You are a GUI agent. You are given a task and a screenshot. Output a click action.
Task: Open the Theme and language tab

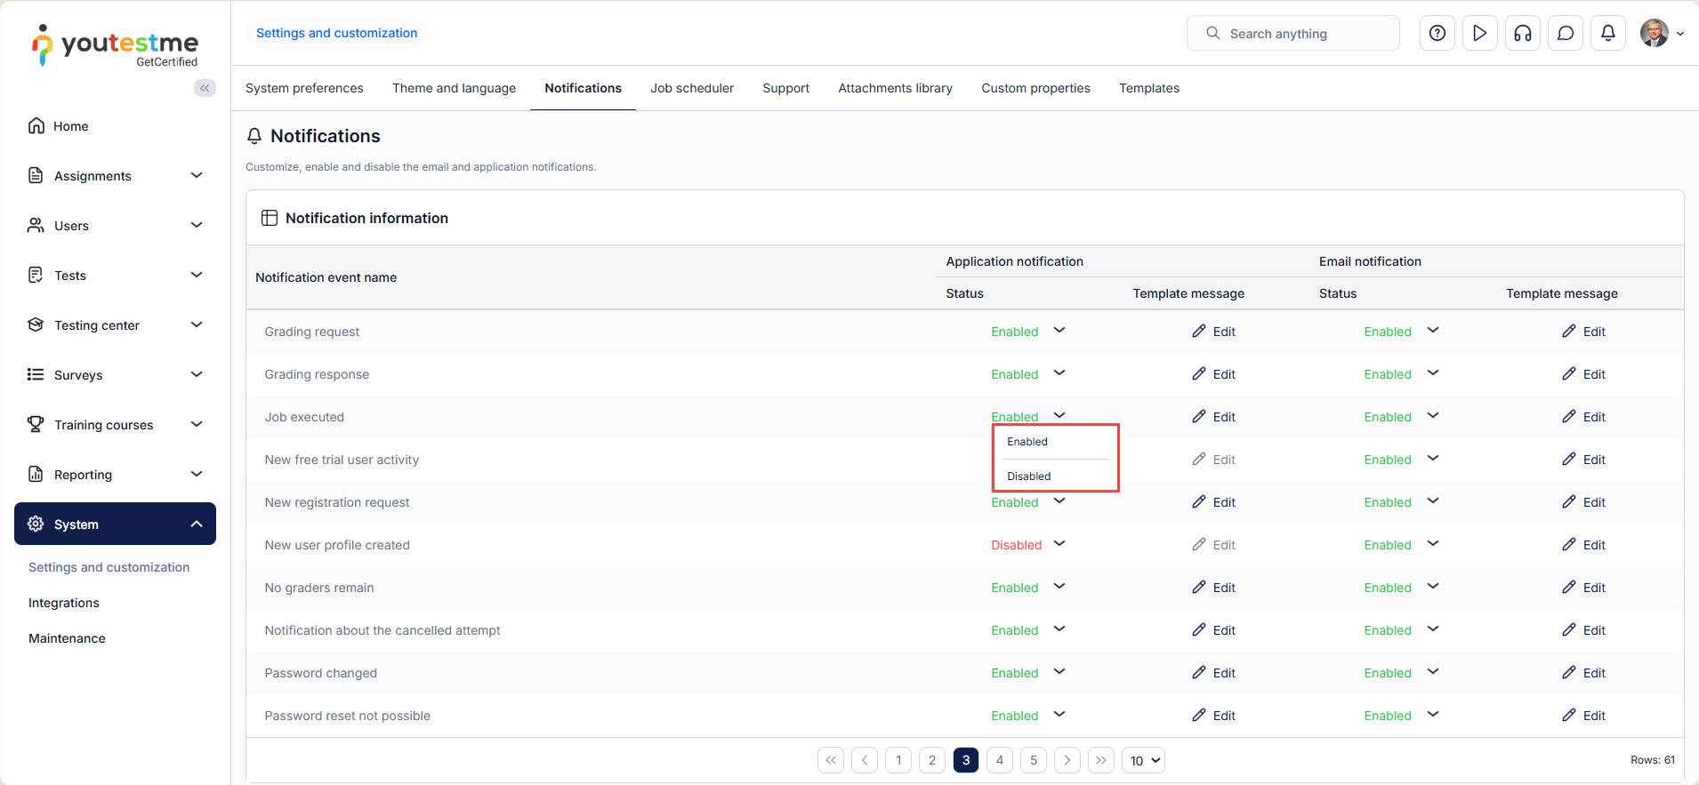[x=454, y=88]
